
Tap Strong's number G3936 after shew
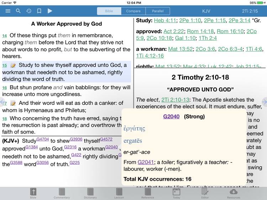point(76,139)
